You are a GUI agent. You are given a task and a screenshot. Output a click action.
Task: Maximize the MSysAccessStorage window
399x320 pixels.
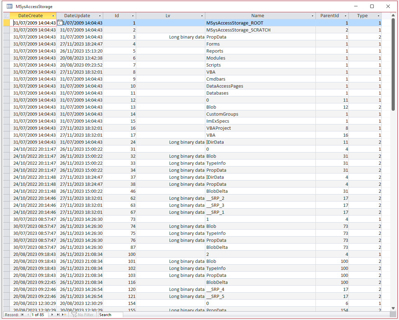372,6
